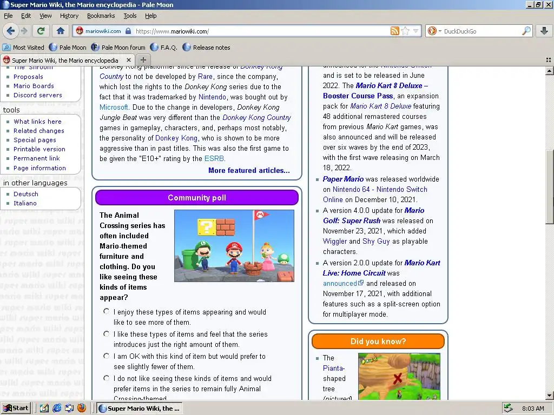Open the Release notes bookmark

pos(206,48)
